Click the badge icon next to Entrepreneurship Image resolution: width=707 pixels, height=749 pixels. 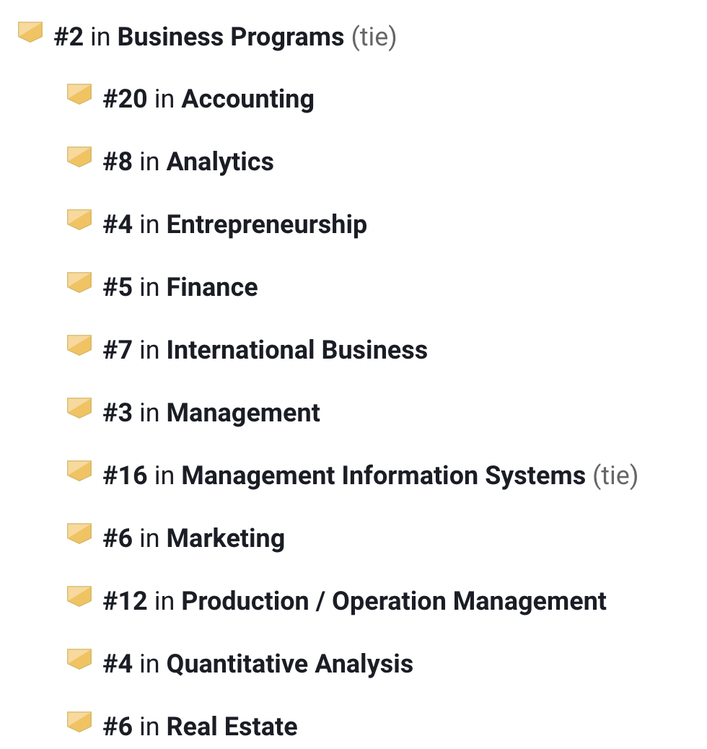[79, 220]
